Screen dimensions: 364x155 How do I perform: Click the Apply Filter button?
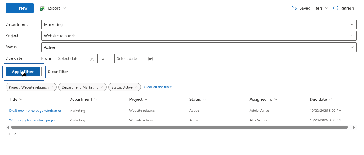23,72
